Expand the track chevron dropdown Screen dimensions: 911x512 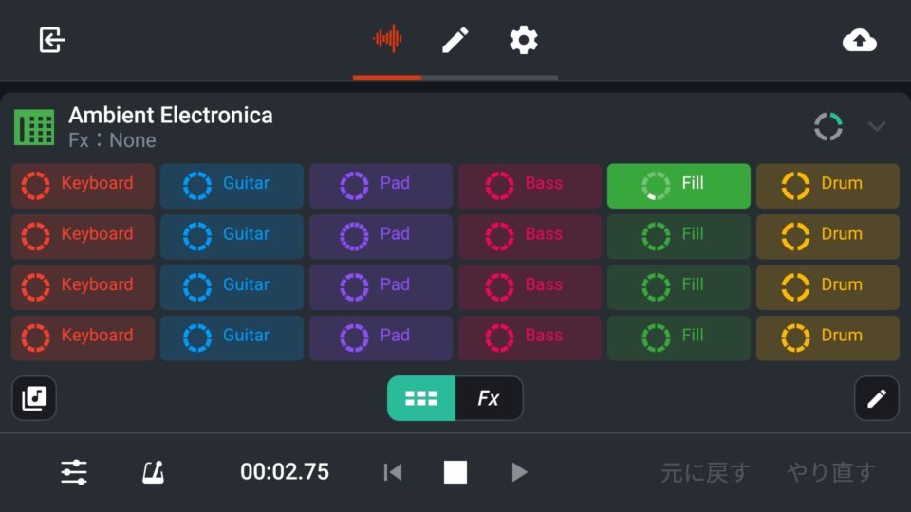[877, 126]
